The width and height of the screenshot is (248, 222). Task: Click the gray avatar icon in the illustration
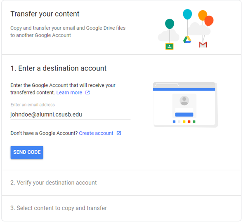pos(184,100)
